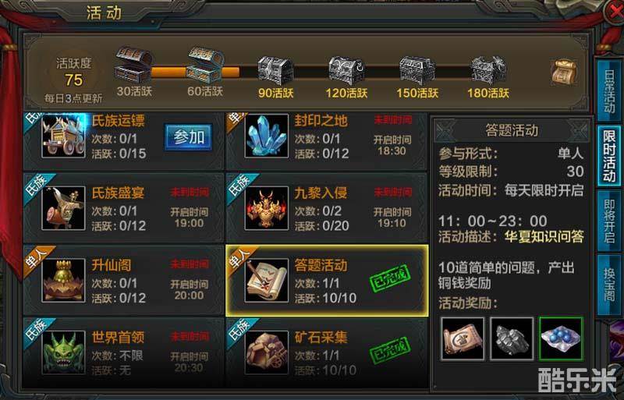Open the golden pouch icon after chests
Image resolution: width=624 pixels, height=400 pixels.
click(x=564, y=72)
